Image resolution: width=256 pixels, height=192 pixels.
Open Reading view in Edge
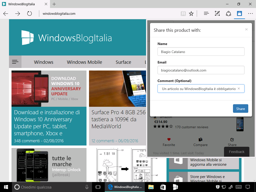183,13
